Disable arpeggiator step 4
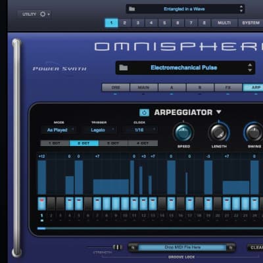Screen dimensions: 263x263 70,204
